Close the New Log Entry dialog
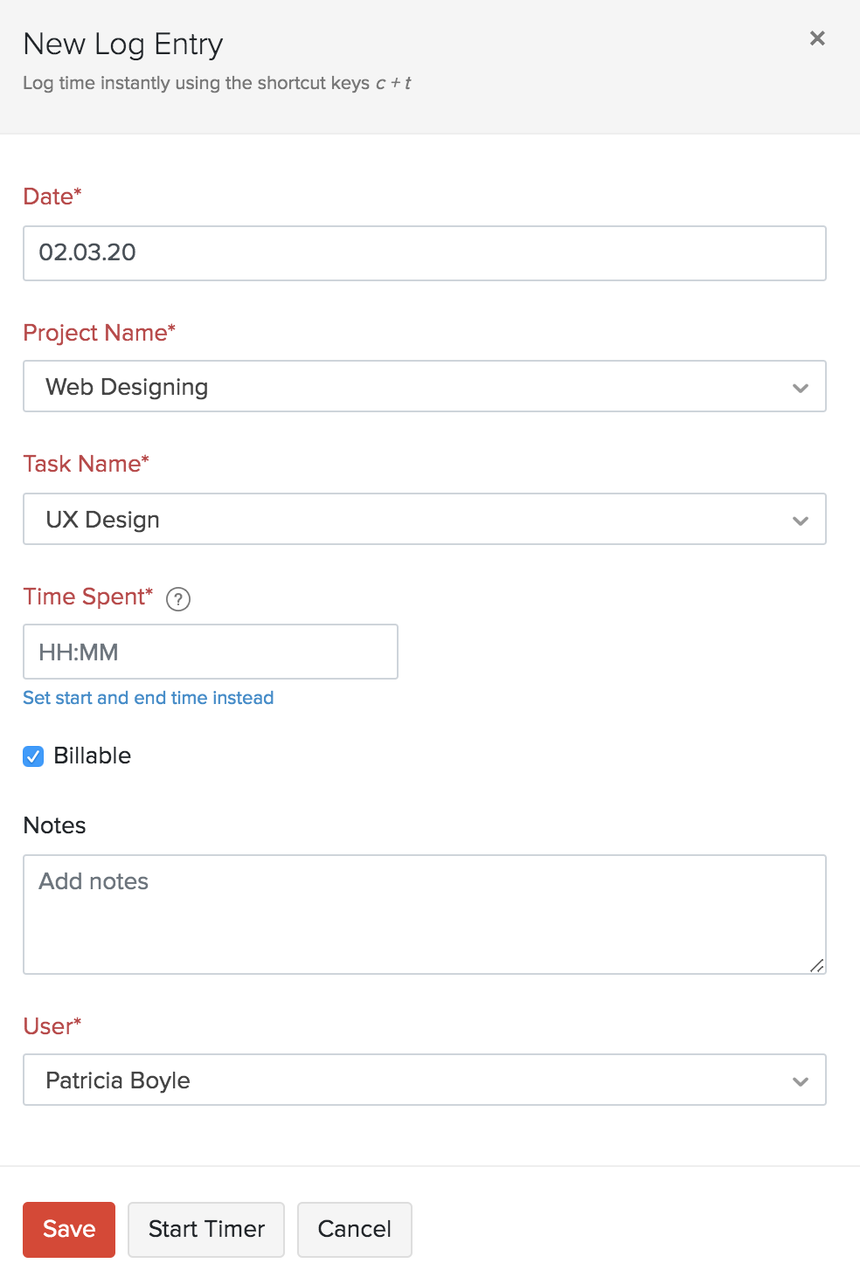 pyautogui.click(x=816, y=38)
